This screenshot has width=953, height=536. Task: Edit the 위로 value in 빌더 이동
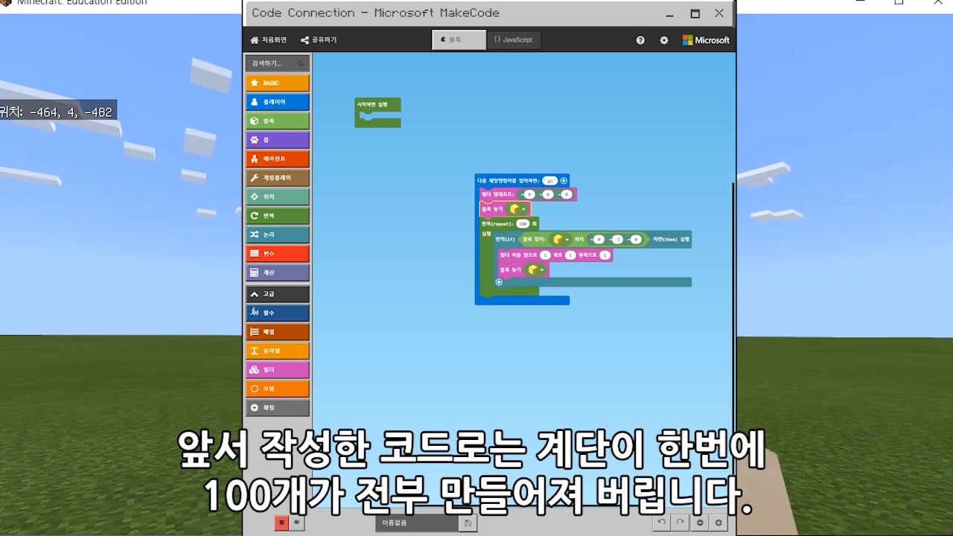click(570, 255)
